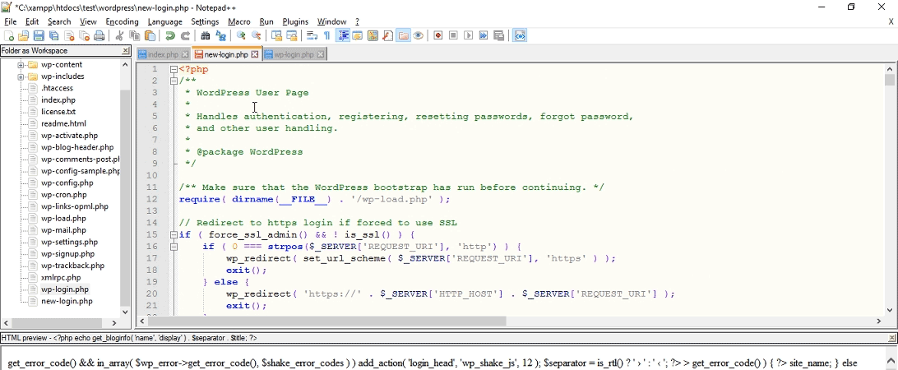Switch to the index.php tab
This screenshot has width=898, height=370.
pos(162,55)
